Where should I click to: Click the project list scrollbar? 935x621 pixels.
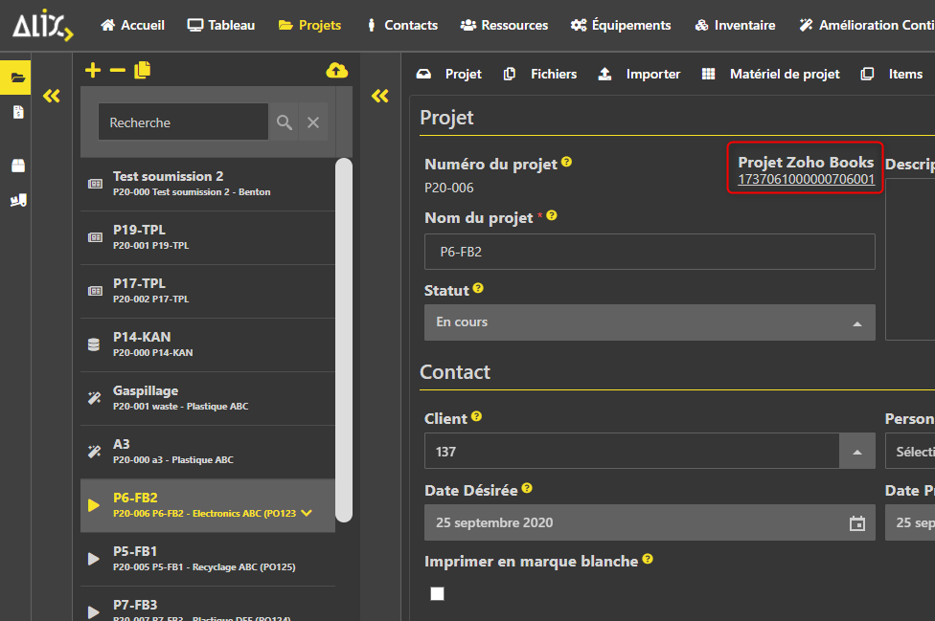[x=344, y=340]
